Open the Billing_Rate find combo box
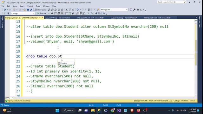The image size is (203, 114). pyautogui.click(x=114, y=10)
